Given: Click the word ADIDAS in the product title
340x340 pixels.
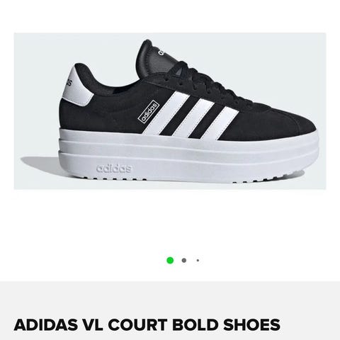Looking at the screenshot, I should (x=46, y=324).
